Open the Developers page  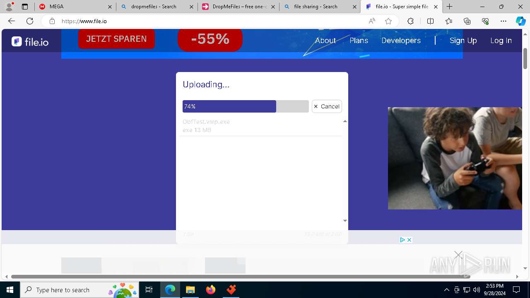[401, 41]
